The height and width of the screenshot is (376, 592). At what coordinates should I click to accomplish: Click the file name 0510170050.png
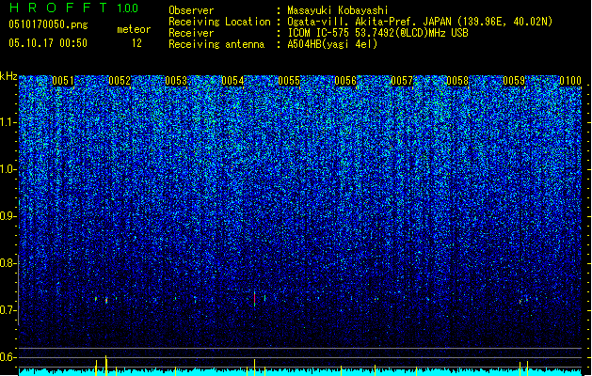48,24
